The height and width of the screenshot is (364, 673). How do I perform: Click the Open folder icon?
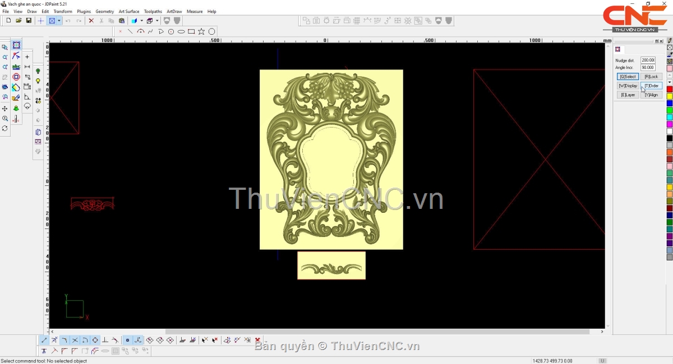19,21
